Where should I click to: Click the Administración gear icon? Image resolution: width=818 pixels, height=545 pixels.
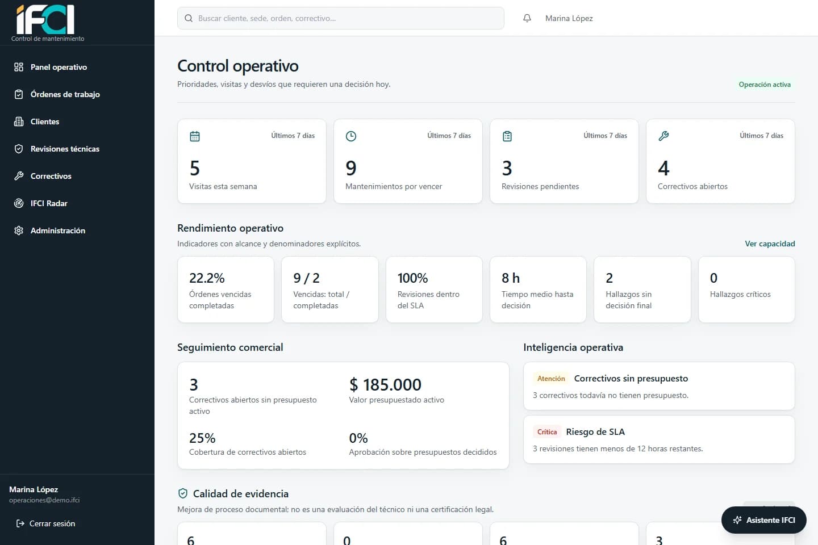point(19,230)
